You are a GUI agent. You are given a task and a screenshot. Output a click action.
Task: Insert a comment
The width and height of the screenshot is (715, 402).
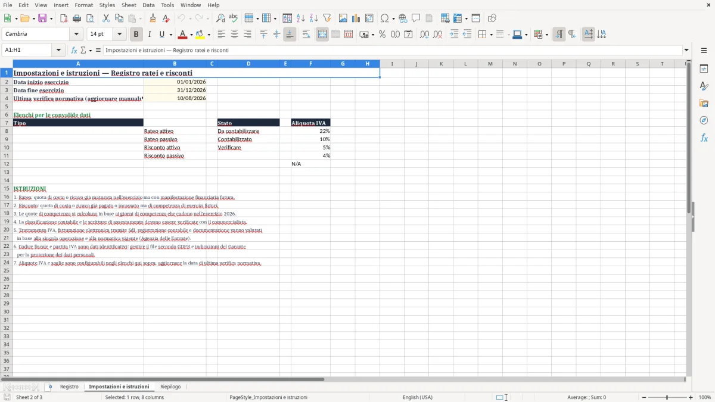pyautogui.click(x=416, y=18)
